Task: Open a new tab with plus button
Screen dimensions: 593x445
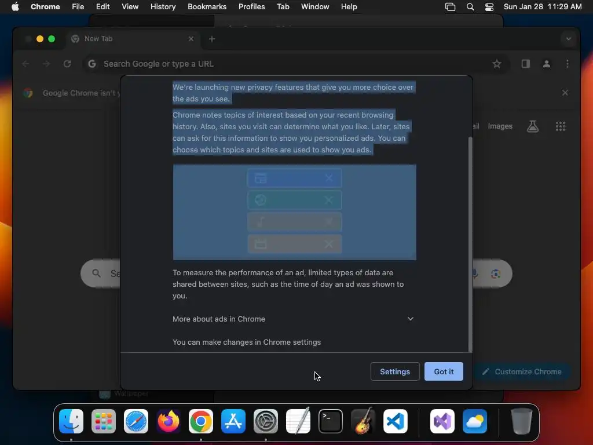Action: tap(212, 39)
